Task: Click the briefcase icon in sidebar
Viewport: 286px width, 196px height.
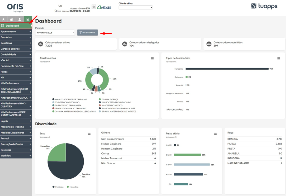Action: tap(12, 19)
